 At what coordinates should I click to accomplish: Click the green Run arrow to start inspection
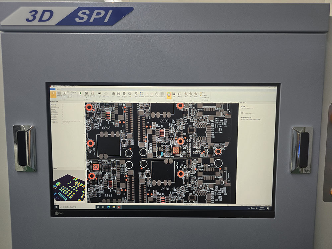(x=80, y=93)
